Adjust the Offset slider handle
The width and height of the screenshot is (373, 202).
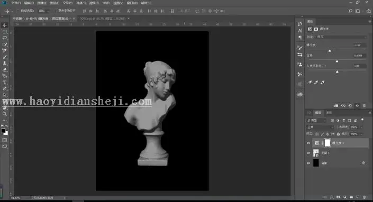point(337,62)
